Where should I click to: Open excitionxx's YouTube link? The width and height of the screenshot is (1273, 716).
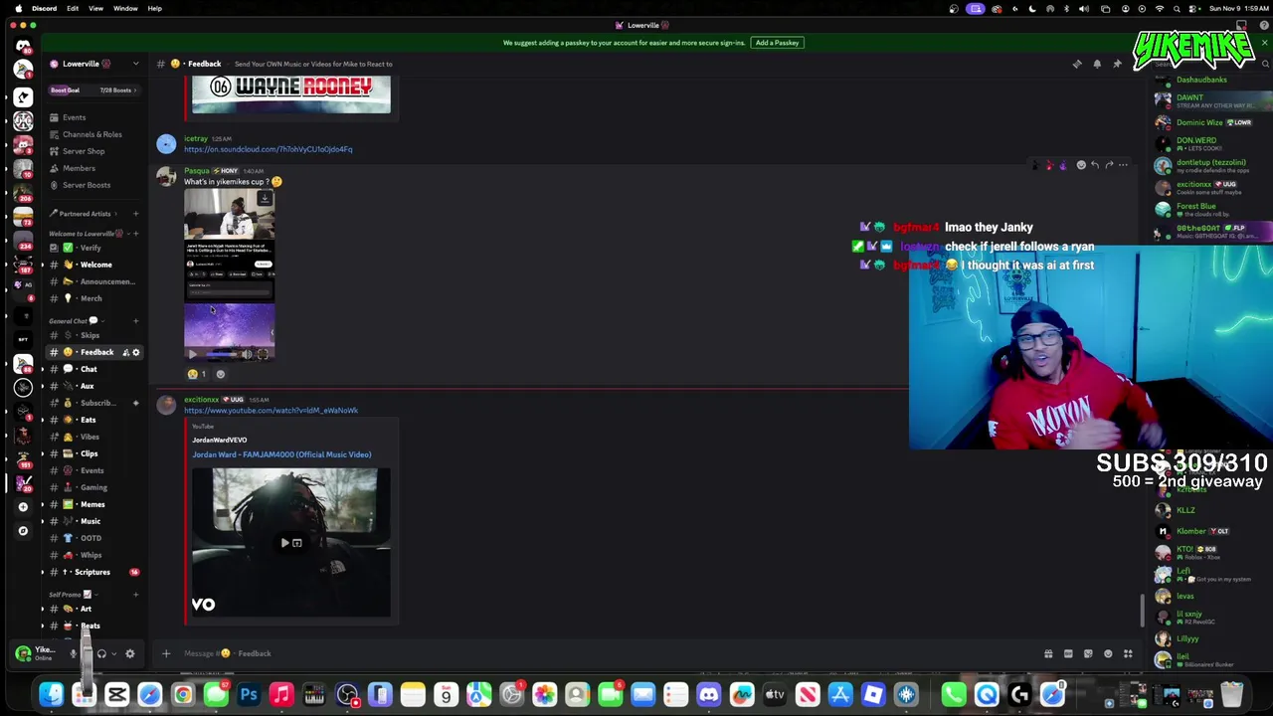pos(271,410)
